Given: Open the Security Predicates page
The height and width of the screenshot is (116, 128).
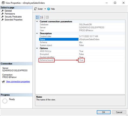Looking at the screenshot, I should (x=13, y=17).
